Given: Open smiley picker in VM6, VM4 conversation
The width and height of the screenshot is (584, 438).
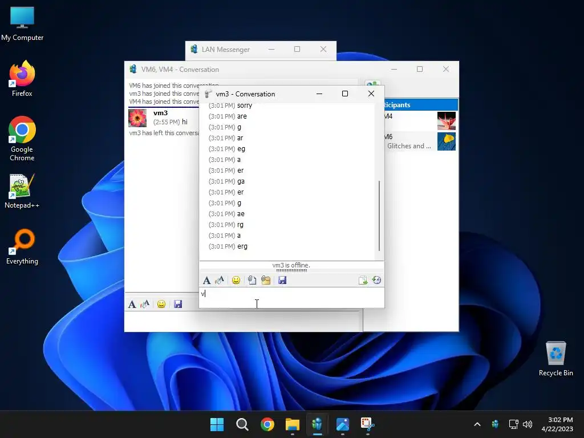Looking at the screenshot, I should 161,305.
